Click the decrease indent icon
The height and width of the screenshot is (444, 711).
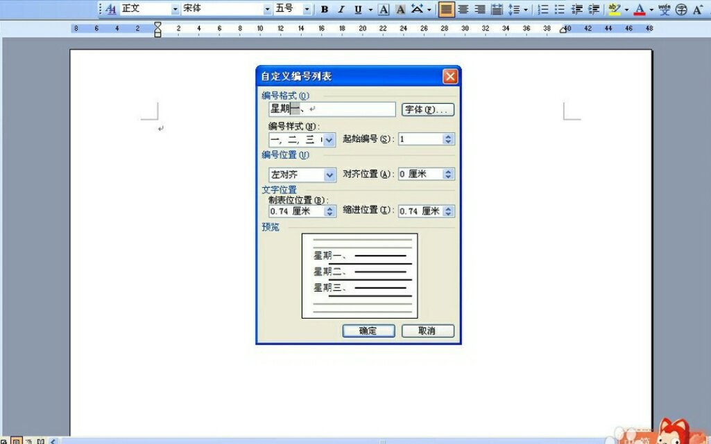click(576, 9)
